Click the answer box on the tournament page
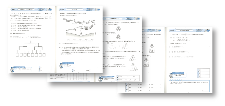This screenshot has height=106, width=225. tap(45, 69)
